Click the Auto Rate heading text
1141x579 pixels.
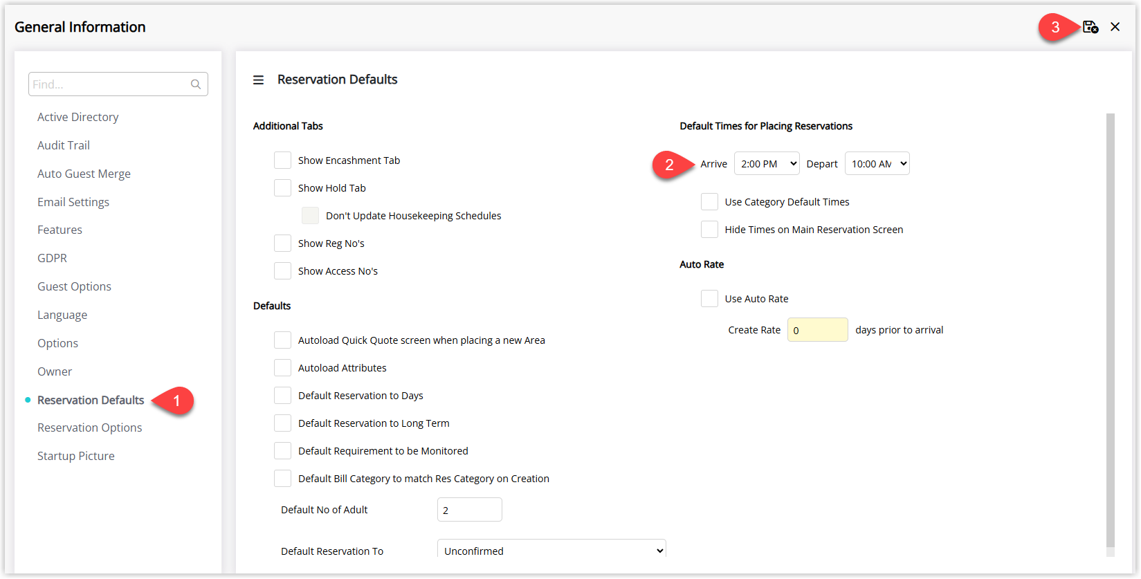(x=702, y=264)
